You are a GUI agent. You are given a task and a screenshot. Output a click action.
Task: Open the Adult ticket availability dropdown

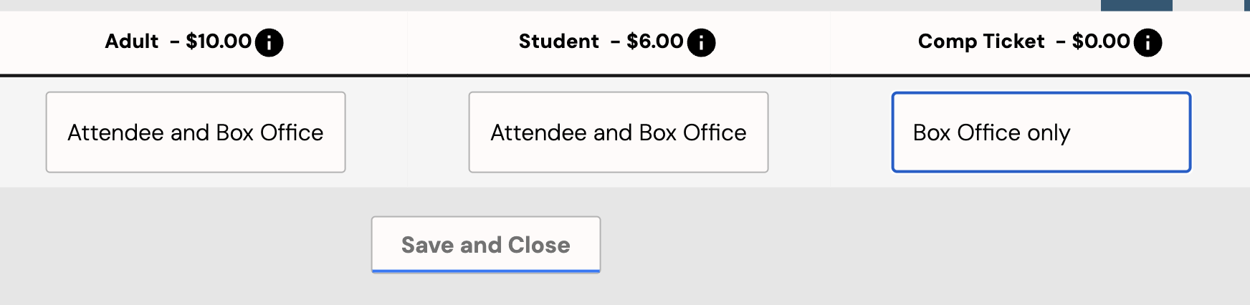coord(196,132)
